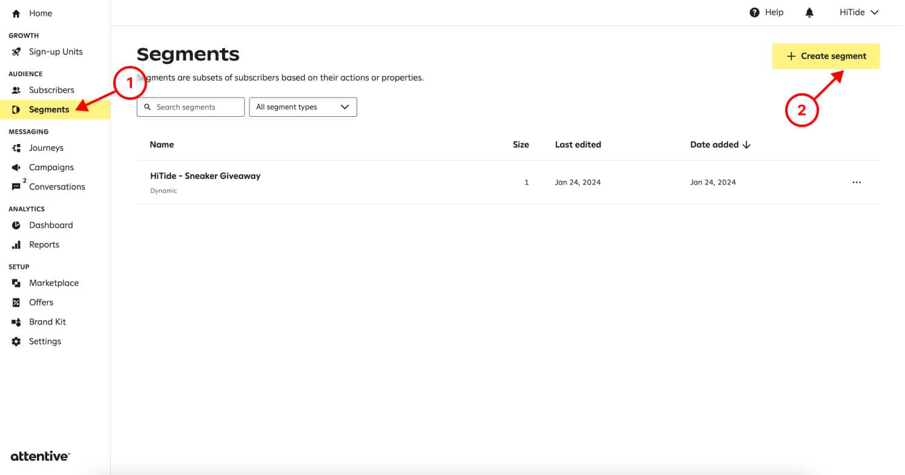
Task: Sort by Date added column
Action: pyautogui.click(x=720, y=145)
